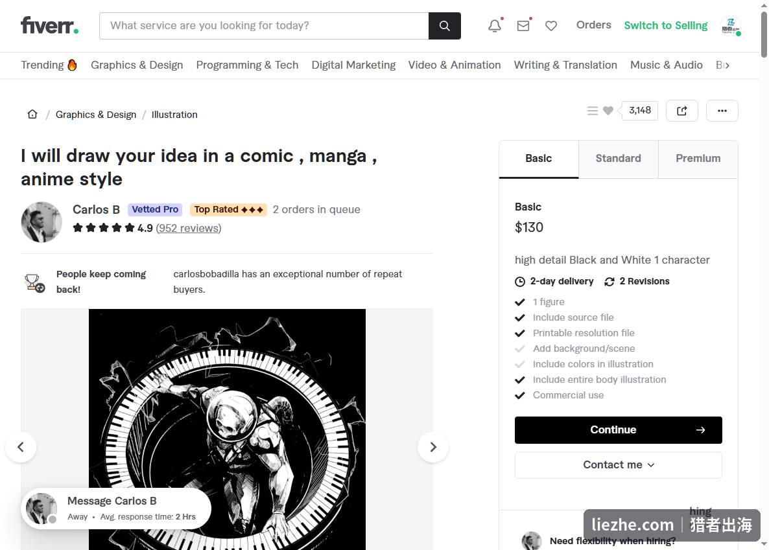Open Illustration breadcrumb link
The height and width of the screenshot is (550, 769).
(174, 115)
